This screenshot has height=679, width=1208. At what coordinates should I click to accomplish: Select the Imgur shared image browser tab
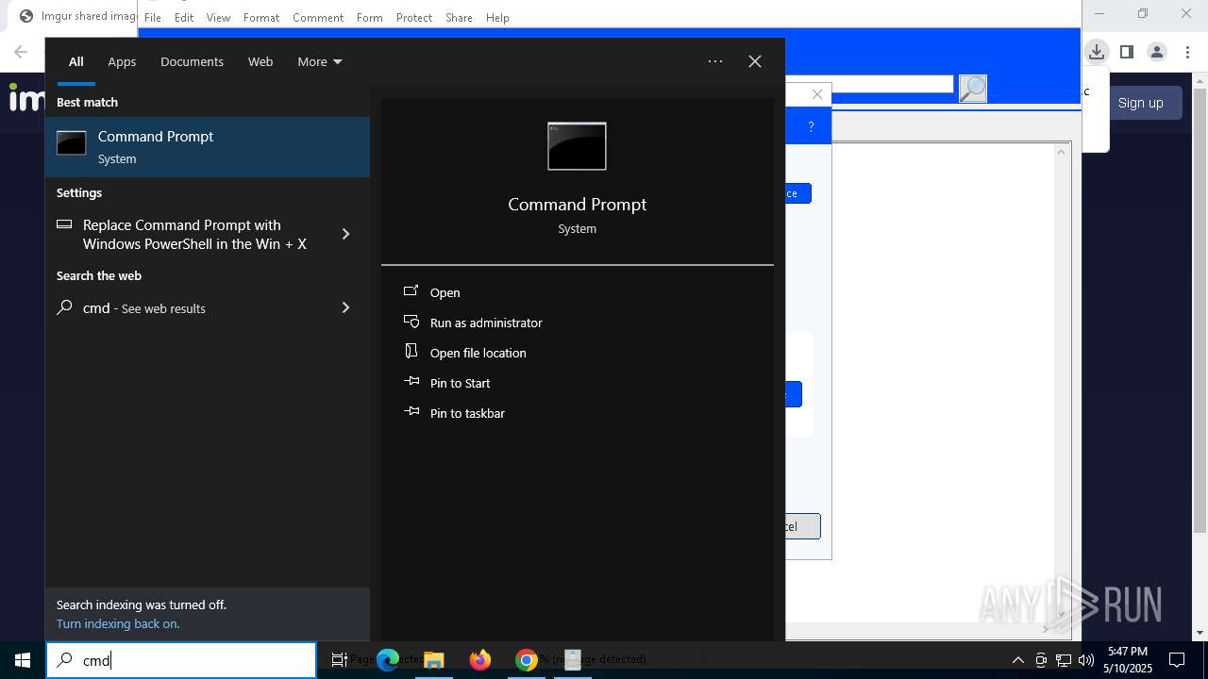77,16
